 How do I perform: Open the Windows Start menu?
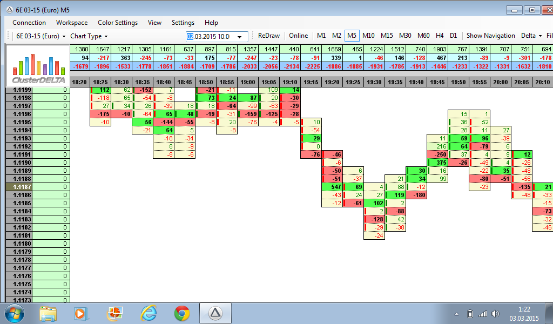(15, 313)
